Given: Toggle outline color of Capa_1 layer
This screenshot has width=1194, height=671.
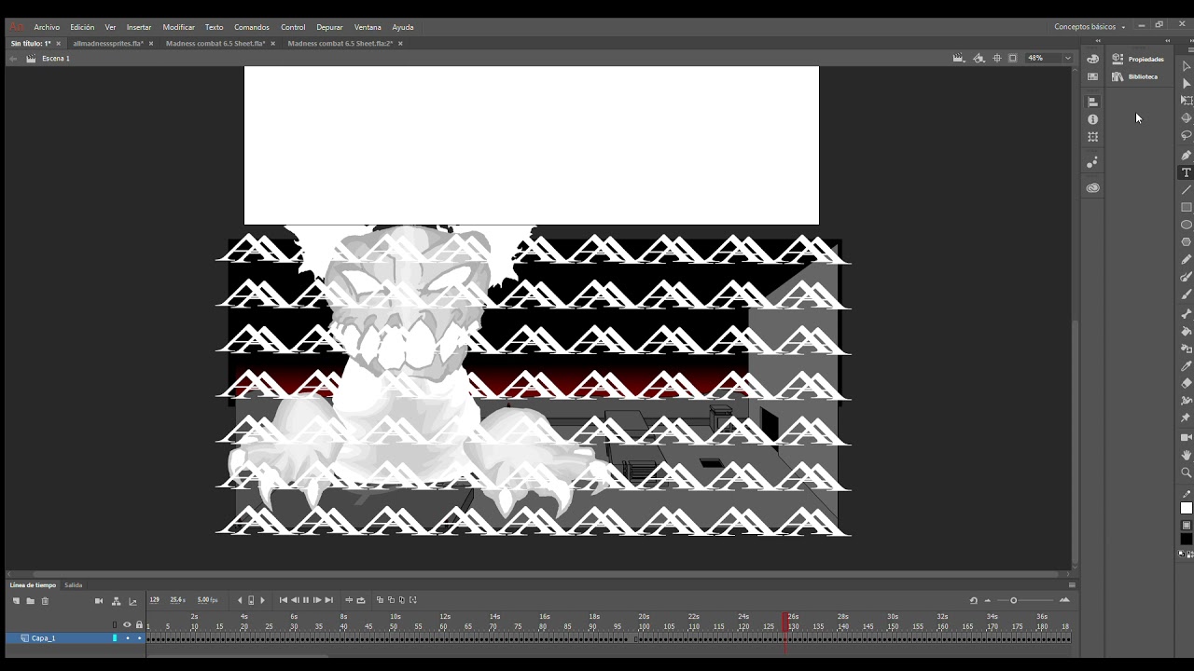Looking at the screenshot, I should coord(115,638).
